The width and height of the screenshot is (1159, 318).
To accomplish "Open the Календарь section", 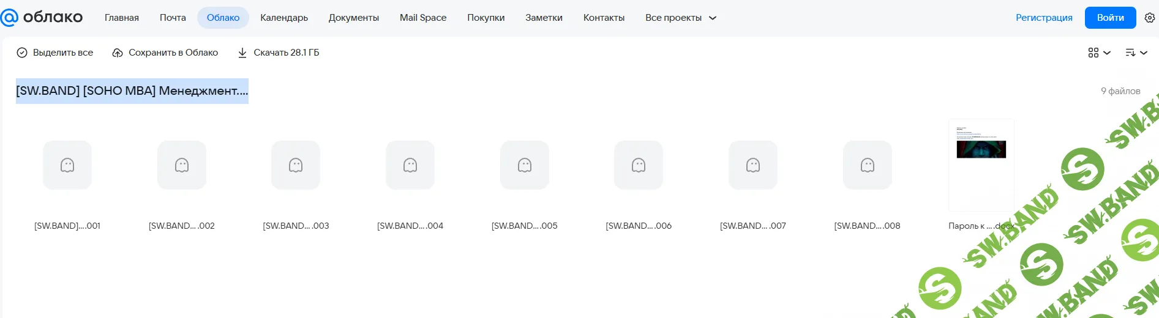I will point(284,18).
